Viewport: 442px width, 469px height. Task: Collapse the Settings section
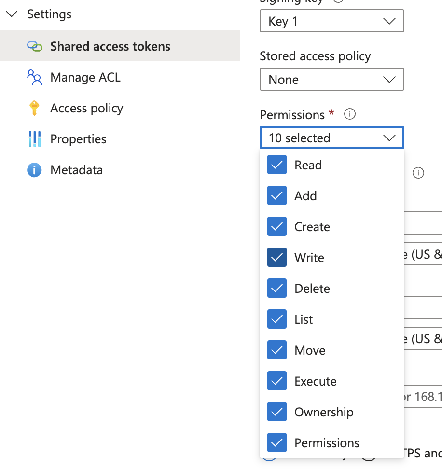12,14
